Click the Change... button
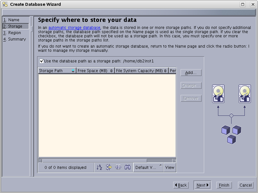 coord(191,85)
